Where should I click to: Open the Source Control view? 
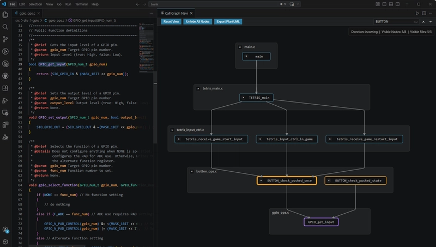tap(5, 39)
